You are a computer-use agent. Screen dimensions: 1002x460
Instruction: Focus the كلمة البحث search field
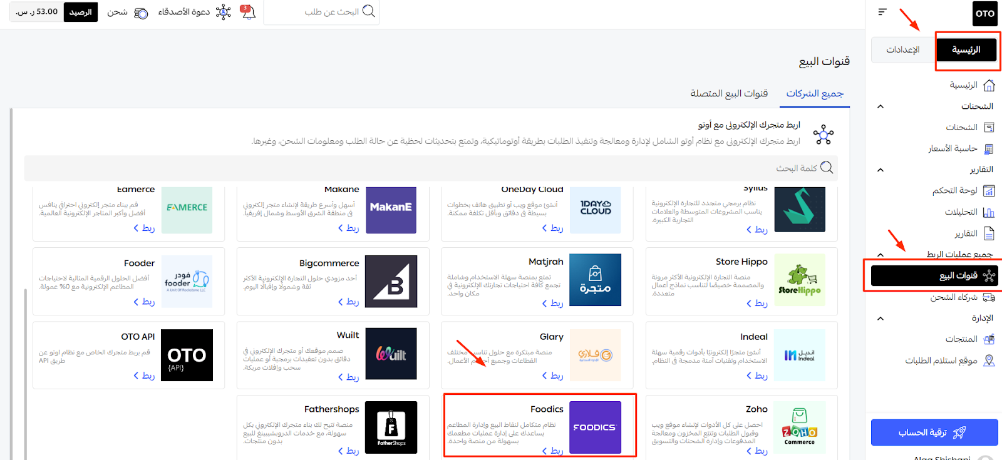click(431, 168)
